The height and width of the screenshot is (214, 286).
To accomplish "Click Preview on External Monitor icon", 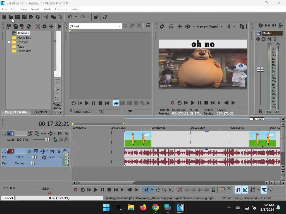I will click(x=171, y=26).
